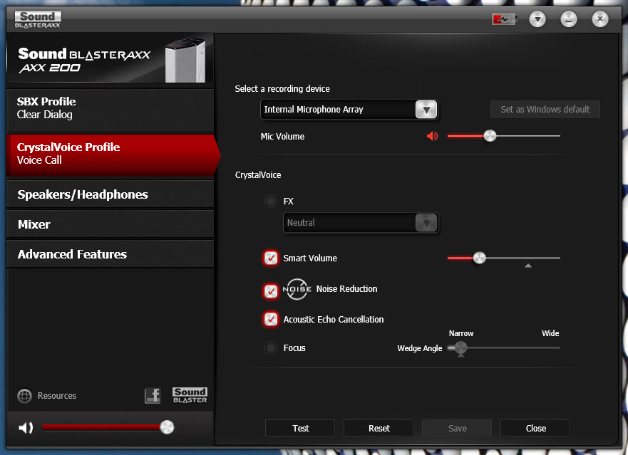This screenshot has width=628, height=455.
Task: Click the Noise Reduction logo icon
Action: pyautogui.click(x=297, y=289)
